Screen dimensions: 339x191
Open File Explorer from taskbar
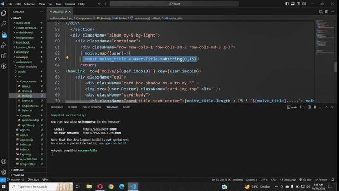[x=89, y=186]
